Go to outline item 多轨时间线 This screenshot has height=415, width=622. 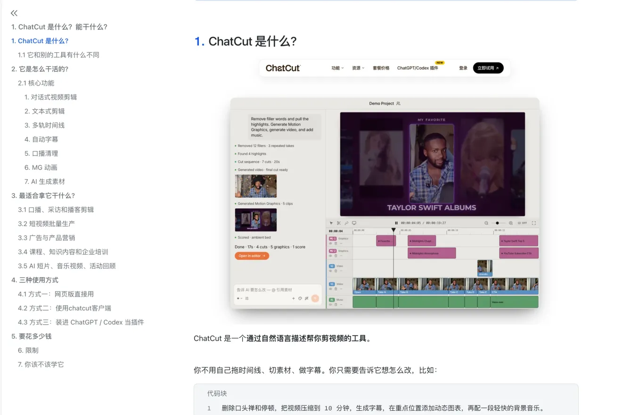click(45, 126)
